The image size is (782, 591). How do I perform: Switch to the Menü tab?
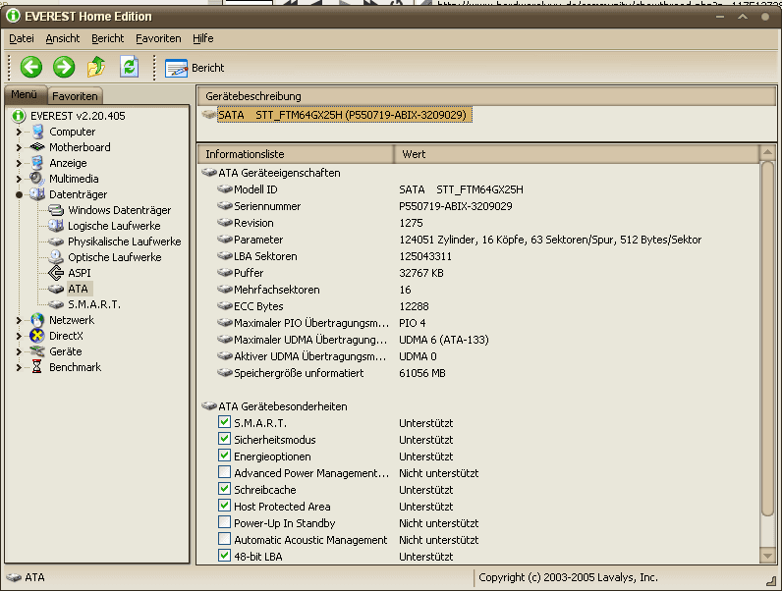pos(25,94)
